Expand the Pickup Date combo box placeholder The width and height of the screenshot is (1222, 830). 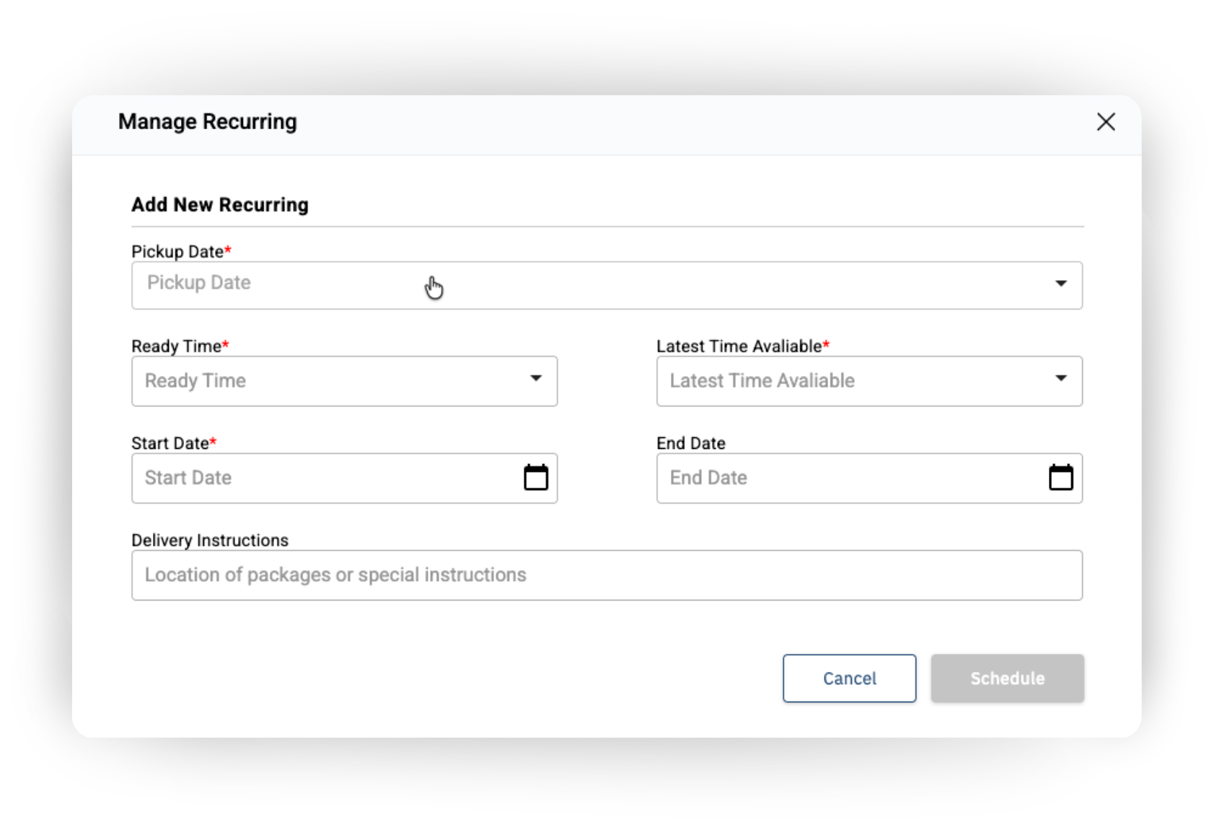click(199, 283)
